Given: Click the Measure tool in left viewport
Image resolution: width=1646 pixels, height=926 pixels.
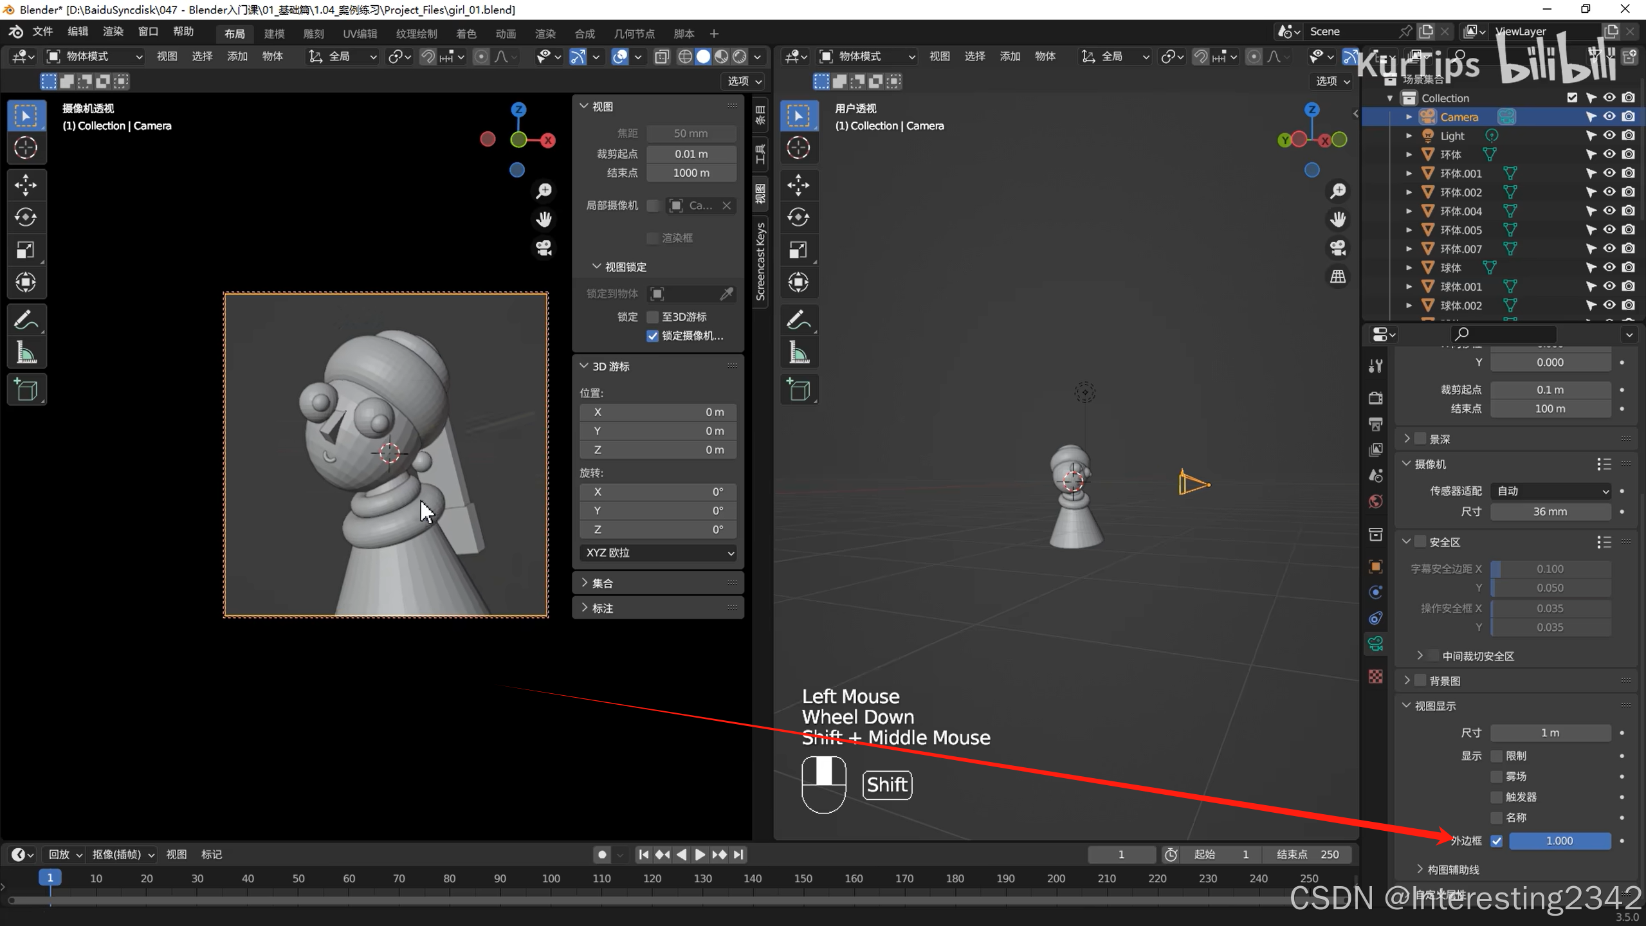Looking at the screenshot, I should (x=26, y=353).
